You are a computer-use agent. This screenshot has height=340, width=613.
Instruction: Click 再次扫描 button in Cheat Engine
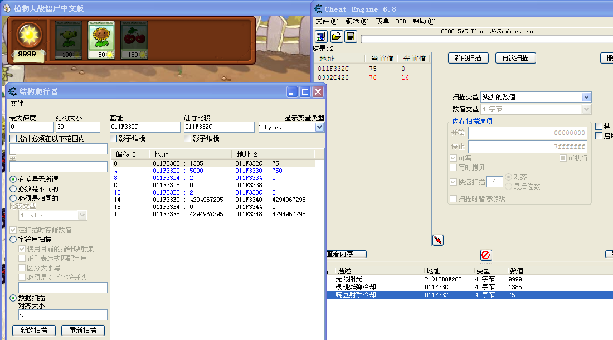click(x=515, y=58)
